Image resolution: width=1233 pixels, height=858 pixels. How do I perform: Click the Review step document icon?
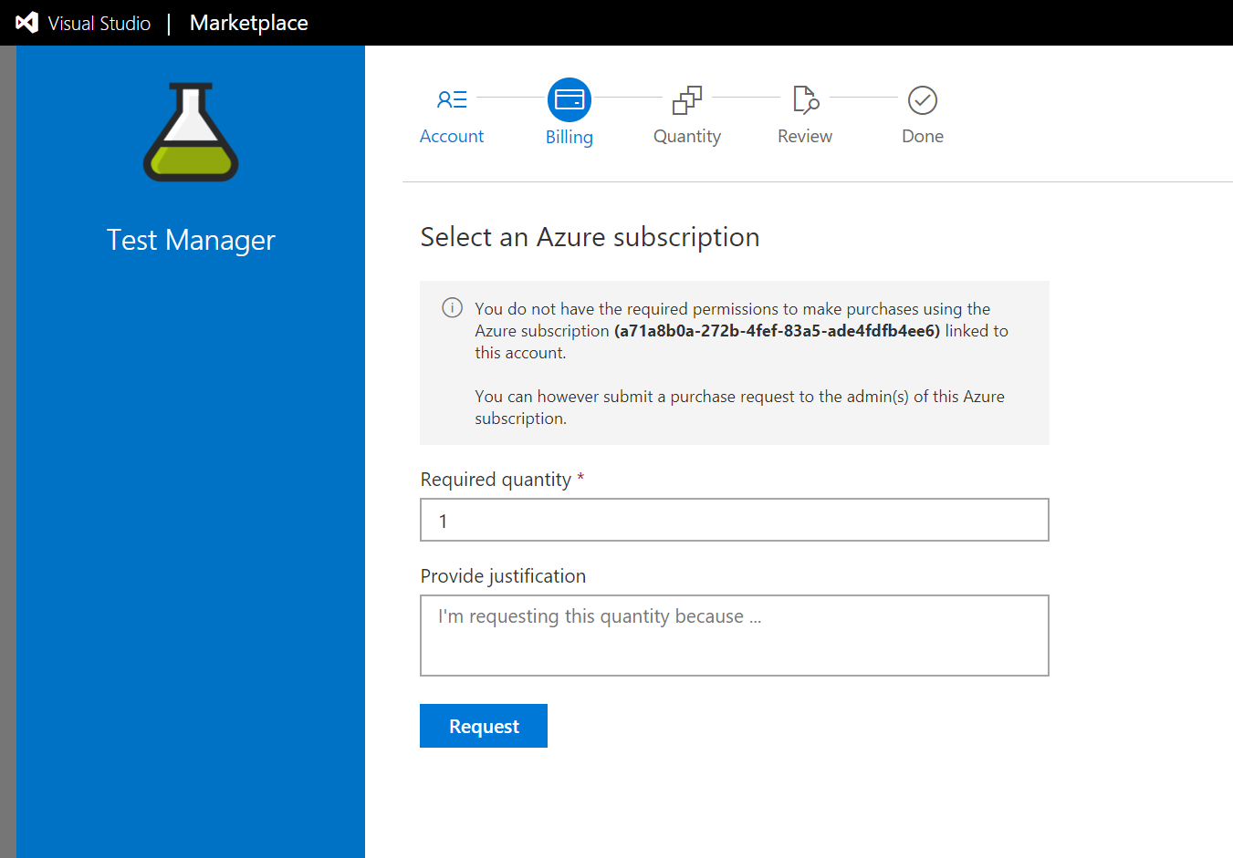[x=805, y=99]
